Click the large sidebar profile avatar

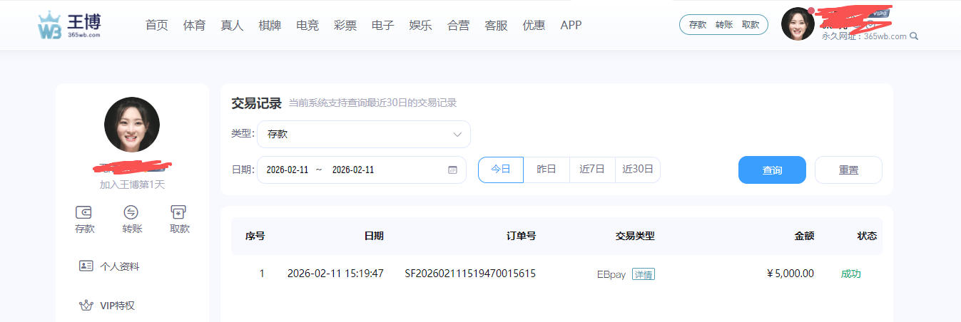coord(132,125)
